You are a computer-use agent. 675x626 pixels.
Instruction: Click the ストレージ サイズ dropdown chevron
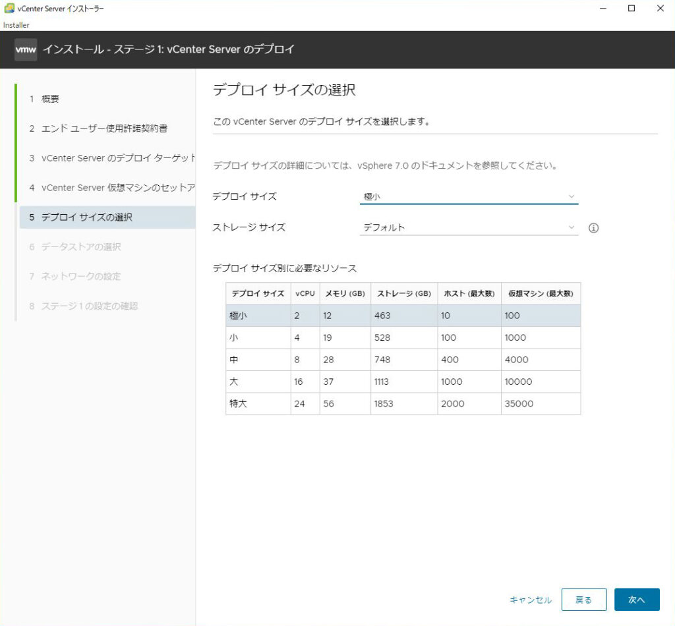pos(572,227)
